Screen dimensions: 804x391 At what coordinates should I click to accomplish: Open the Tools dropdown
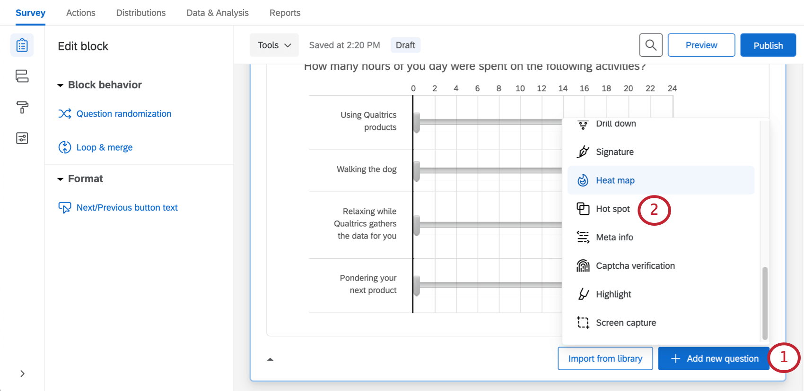(x=274, y=45)
